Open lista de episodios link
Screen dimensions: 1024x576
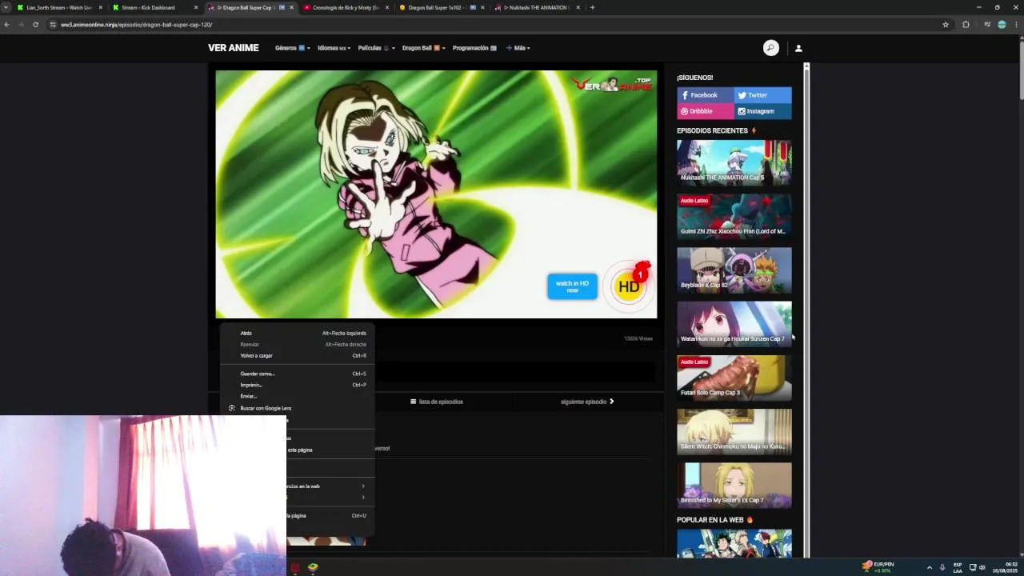click(437, 402)
